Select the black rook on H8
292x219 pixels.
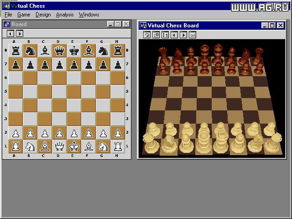[x=118, y=51]
